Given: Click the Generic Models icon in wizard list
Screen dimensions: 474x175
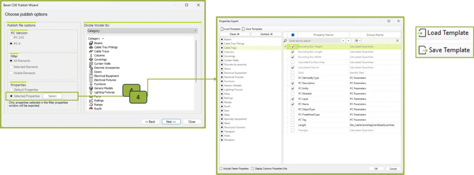Looking at the screenshot, I should [91, 88].
